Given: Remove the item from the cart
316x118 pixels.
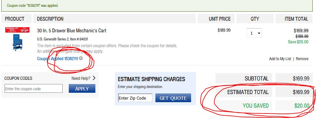Looking at the screenshot, I should (x=302, y=59).
